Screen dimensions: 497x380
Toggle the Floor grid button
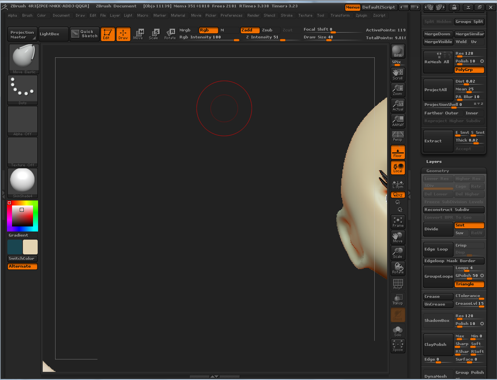pos(398,152)
